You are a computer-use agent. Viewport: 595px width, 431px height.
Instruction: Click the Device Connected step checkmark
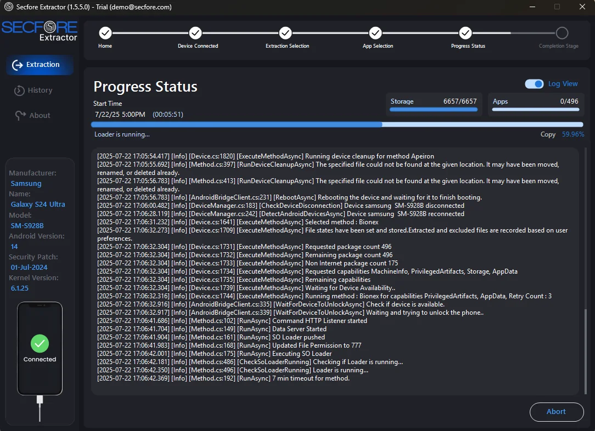coord(195,33)
